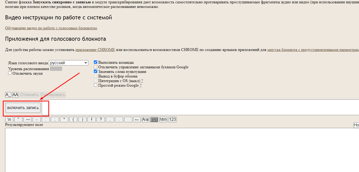Insert a newline with the \n button
359x172 pixels.
(x=9, y=120)
